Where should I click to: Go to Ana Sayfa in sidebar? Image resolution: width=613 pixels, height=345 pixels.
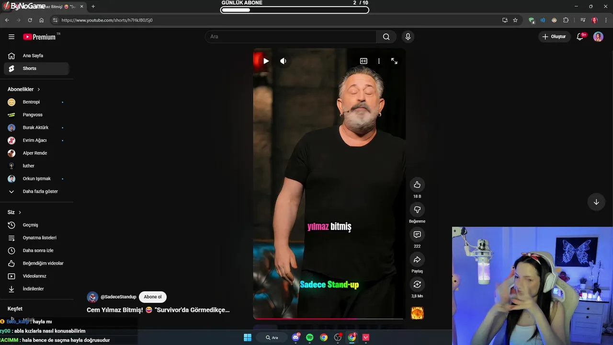click(36, 56)
